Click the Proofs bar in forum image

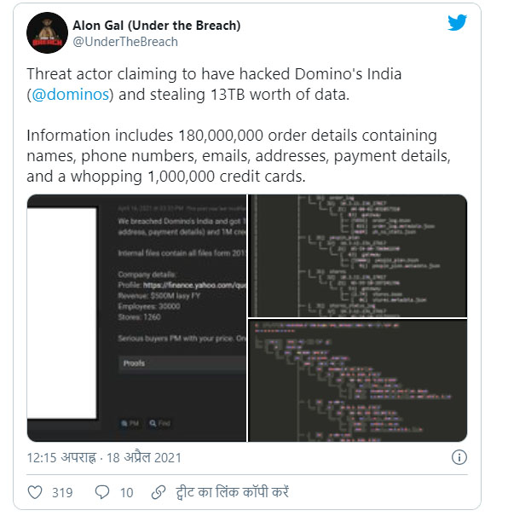182,363
